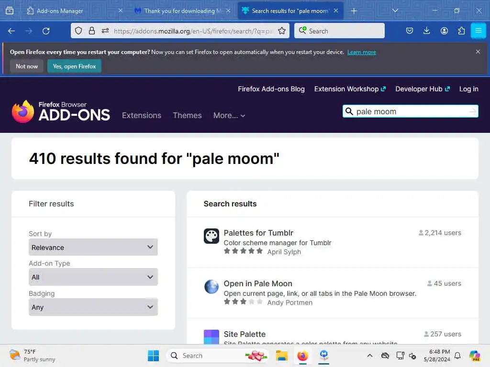Open Downloads panel

(x=426, y=31)
